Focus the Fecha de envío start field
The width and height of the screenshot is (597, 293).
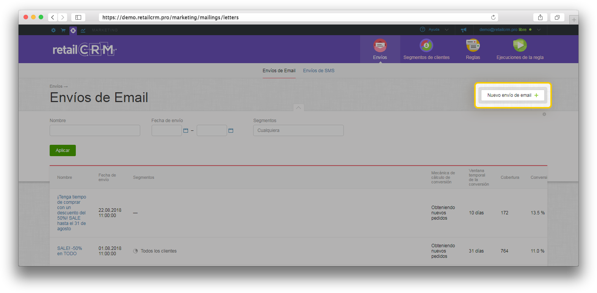(167, 130)
